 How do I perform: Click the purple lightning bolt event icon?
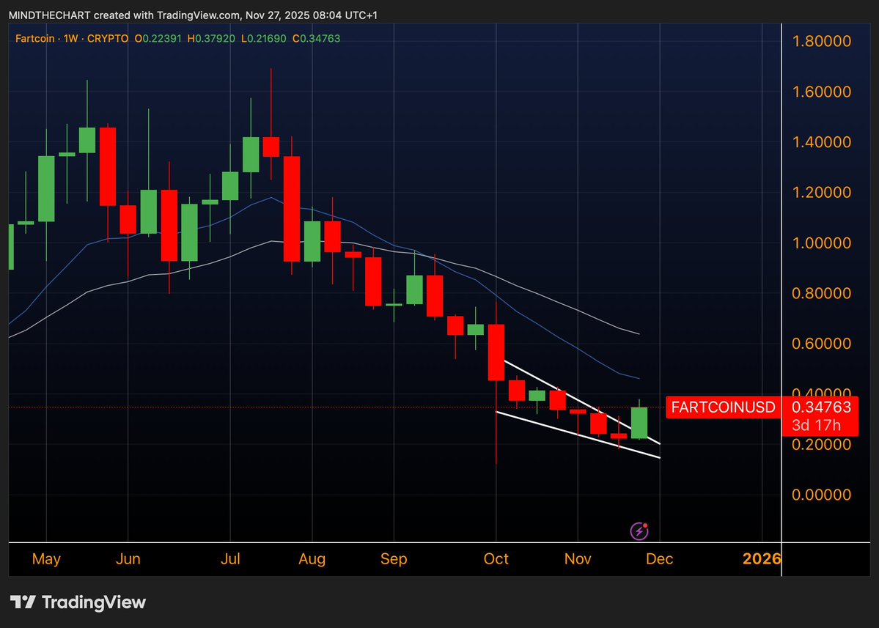pos(639,531)
